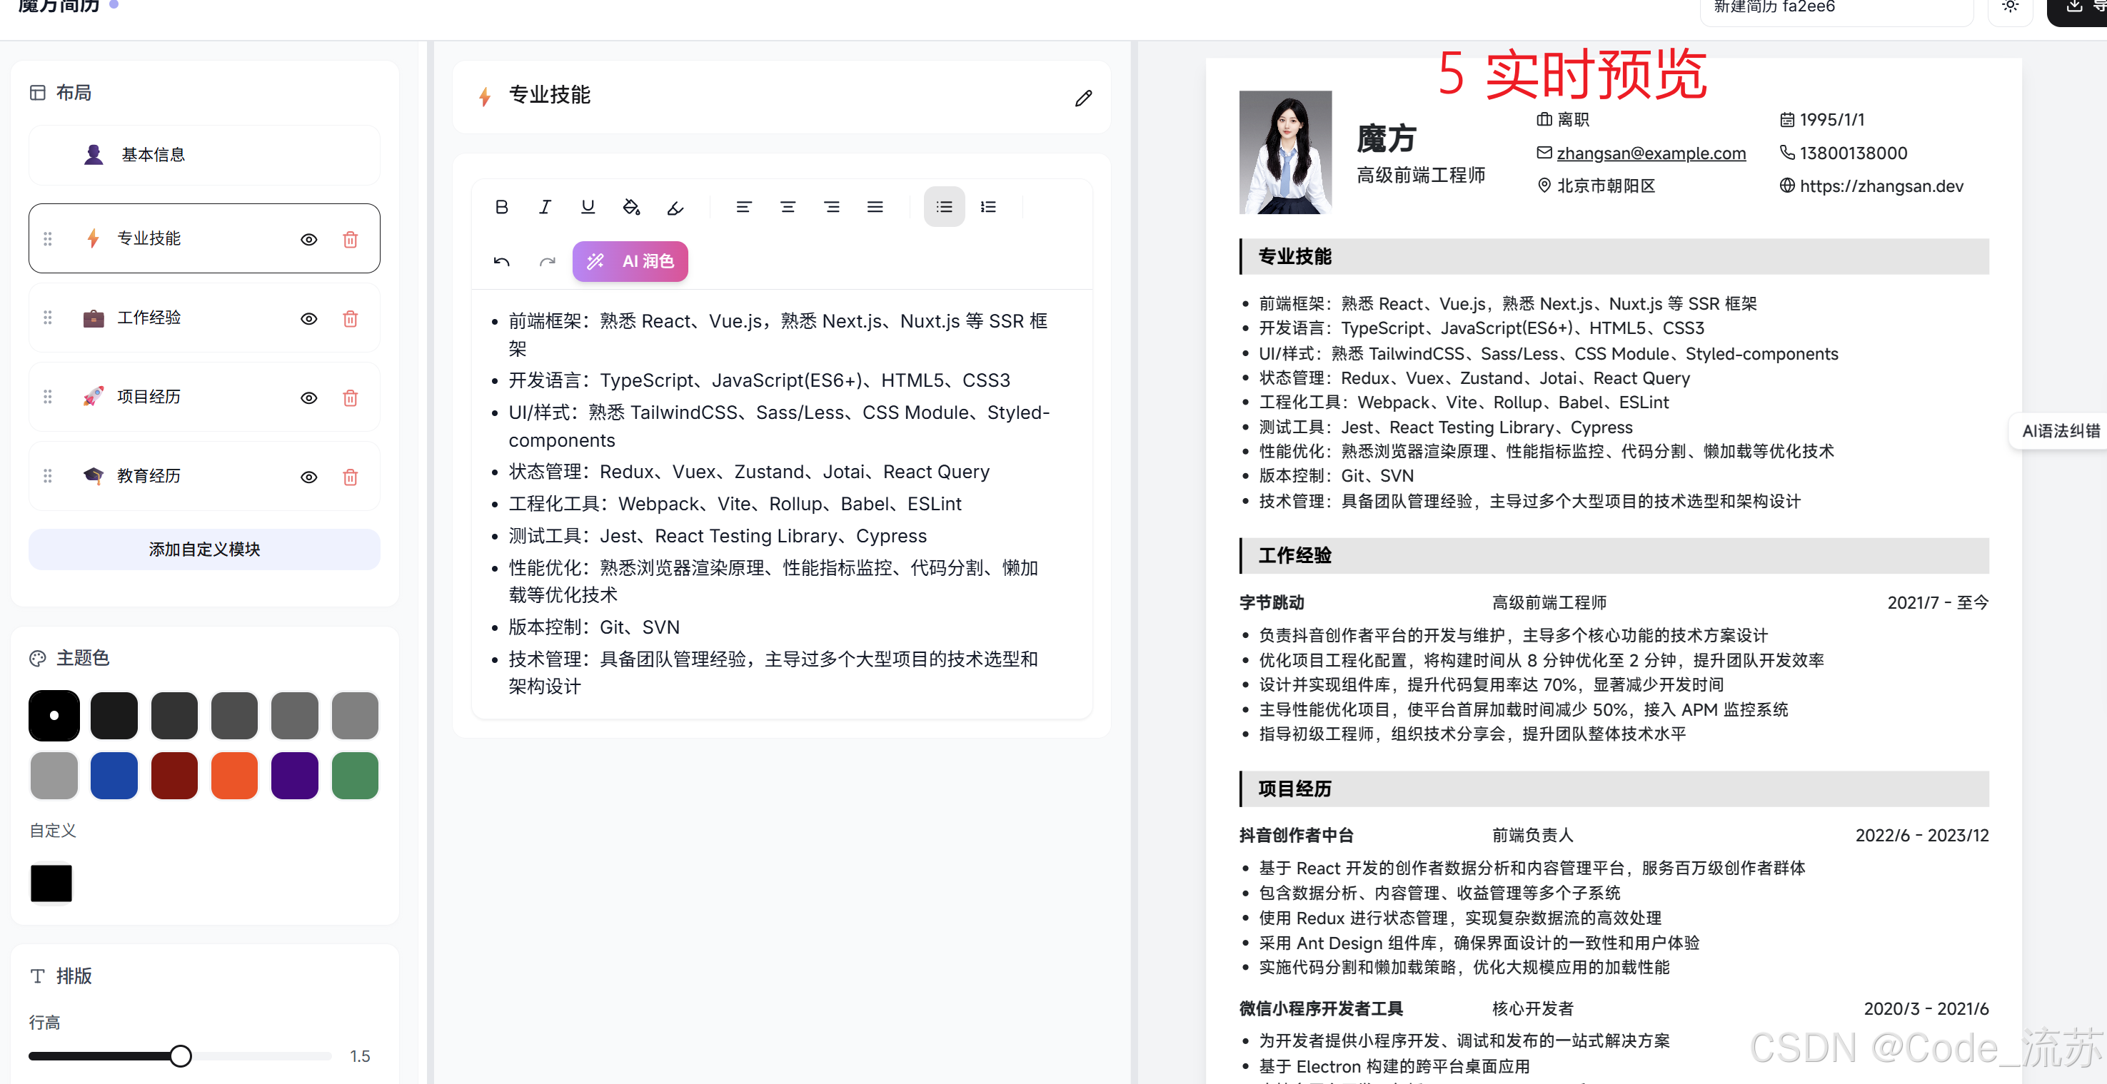Switch to numbered list
Image resolution: width=2107 pixels, height=1084 pixels.
988,207
